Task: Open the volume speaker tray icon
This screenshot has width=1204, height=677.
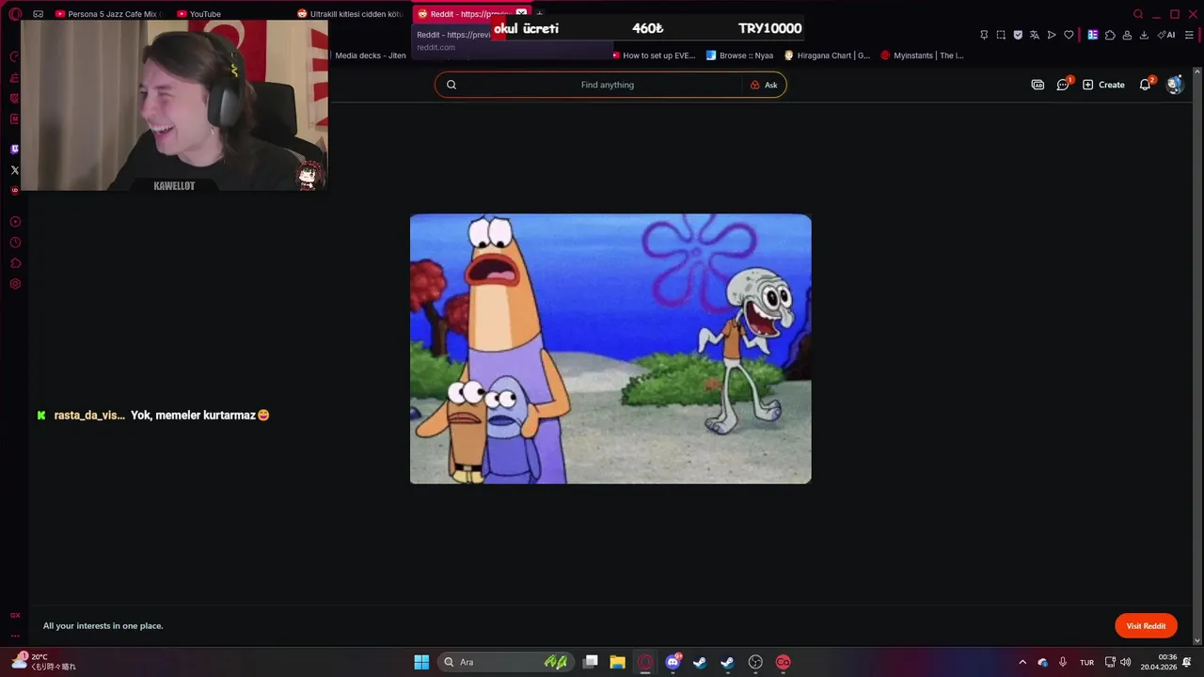Action: (x=1126, y=662)
